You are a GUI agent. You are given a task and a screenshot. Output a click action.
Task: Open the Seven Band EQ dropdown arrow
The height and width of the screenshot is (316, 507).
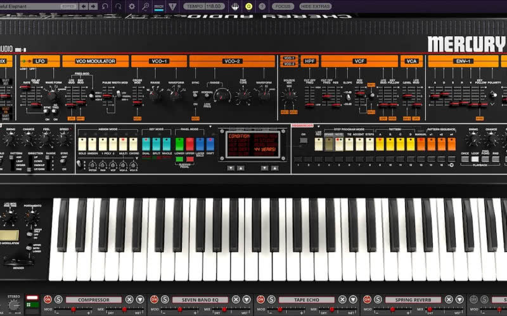(246, 299)
